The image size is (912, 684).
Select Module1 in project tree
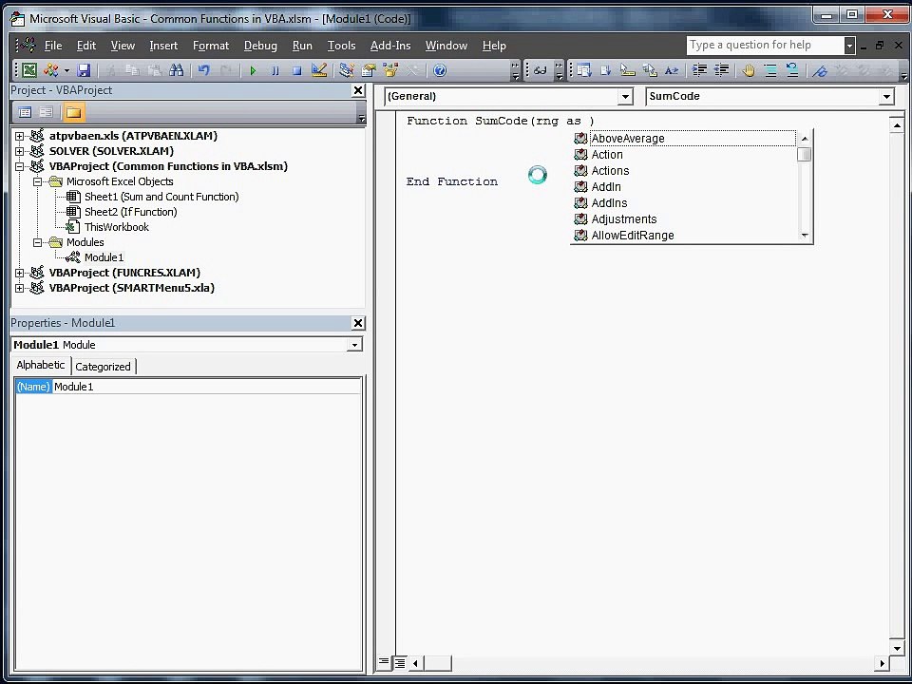[x=104, y=257]
